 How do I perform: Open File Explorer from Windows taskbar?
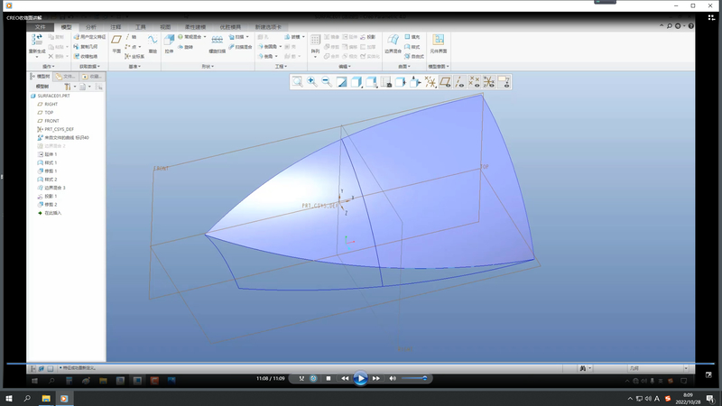[x=46, y=398]
